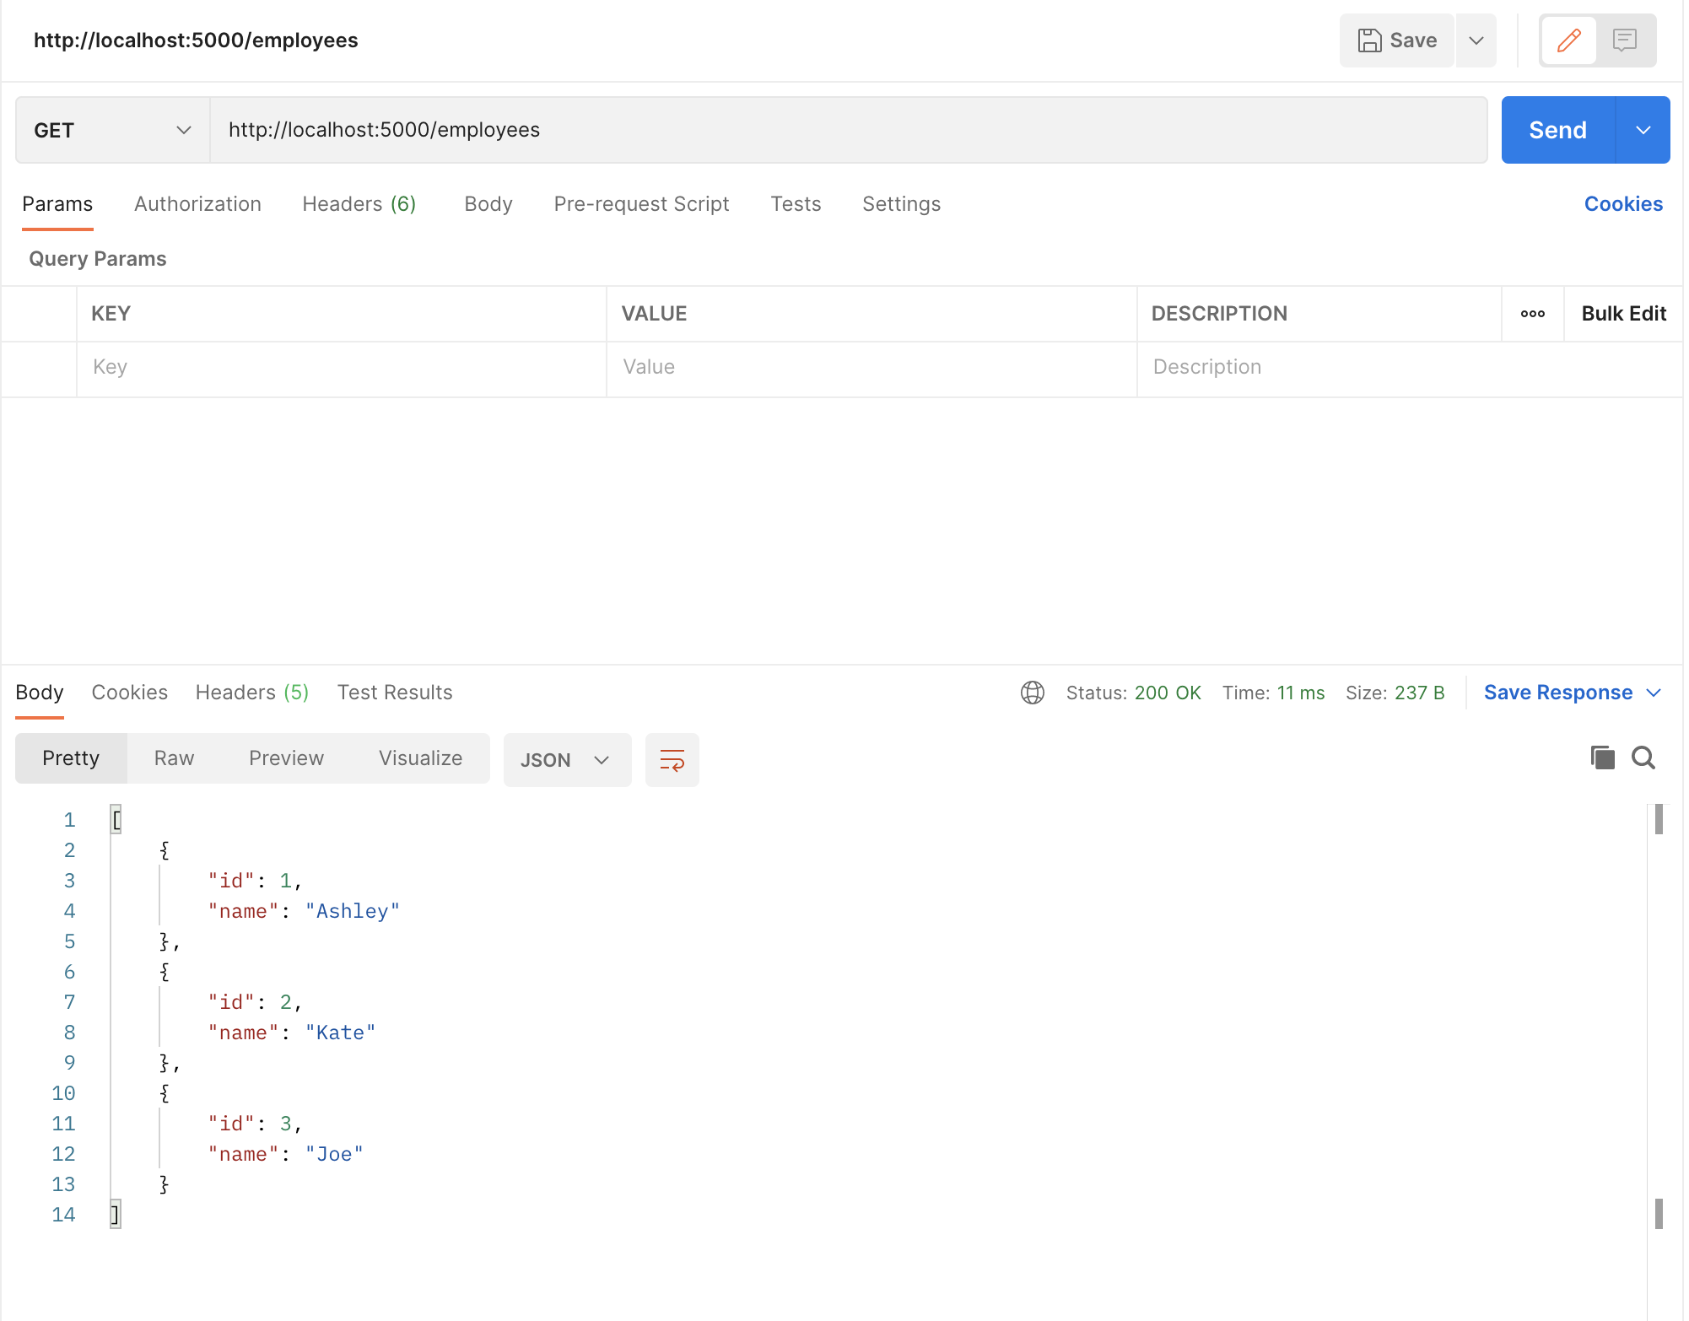Copy the response body using copy icon
The image size is (1689, 1321).
pos(1603,758)
